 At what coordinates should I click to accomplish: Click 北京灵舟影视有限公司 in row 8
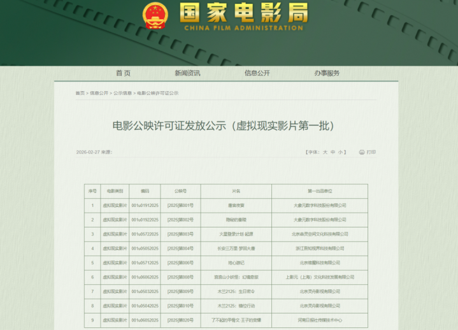click(320, 306)
